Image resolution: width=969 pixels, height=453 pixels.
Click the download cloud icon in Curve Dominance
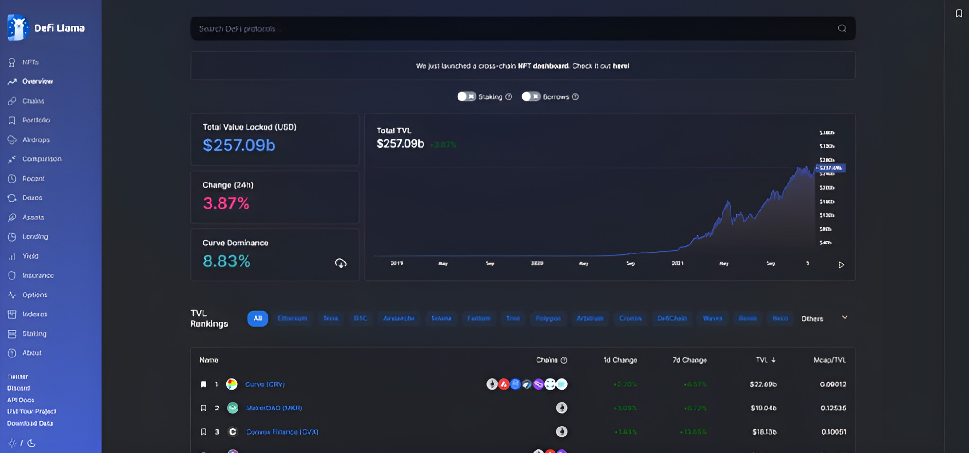pyautogui.click(x=341, y=263)
